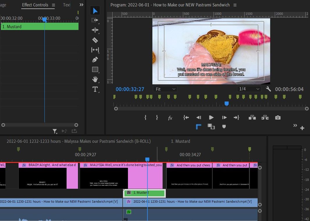Select the 1. Mustard timeline clip
This screenshot has height=221, width=310.
[x=144, y=193]
